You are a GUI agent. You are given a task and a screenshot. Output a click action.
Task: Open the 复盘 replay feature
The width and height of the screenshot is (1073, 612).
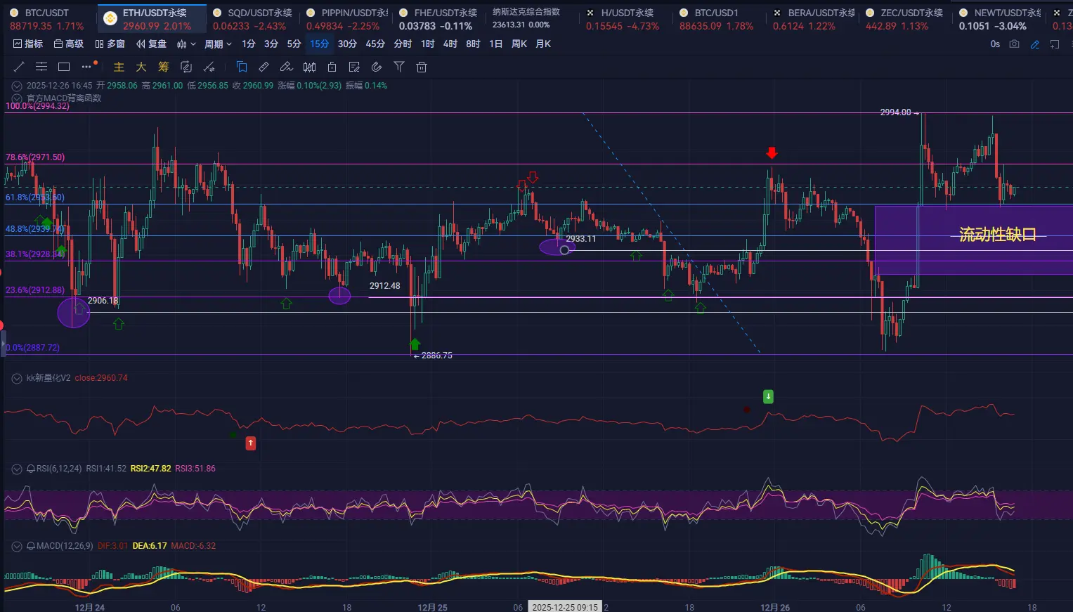tap(151, 44)
